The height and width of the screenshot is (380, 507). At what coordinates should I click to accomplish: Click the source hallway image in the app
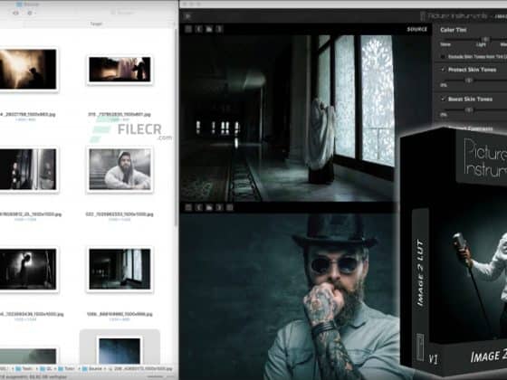tap(288, 118)
